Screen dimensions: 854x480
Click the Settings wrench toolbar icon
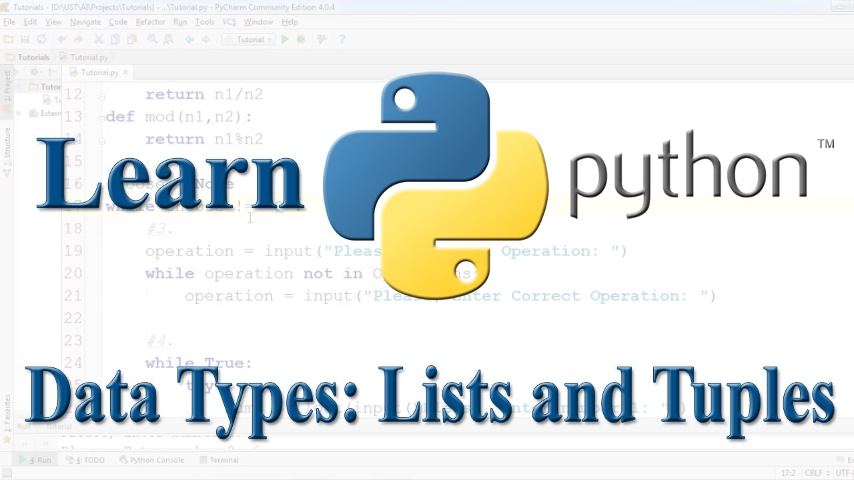[324, 39]
